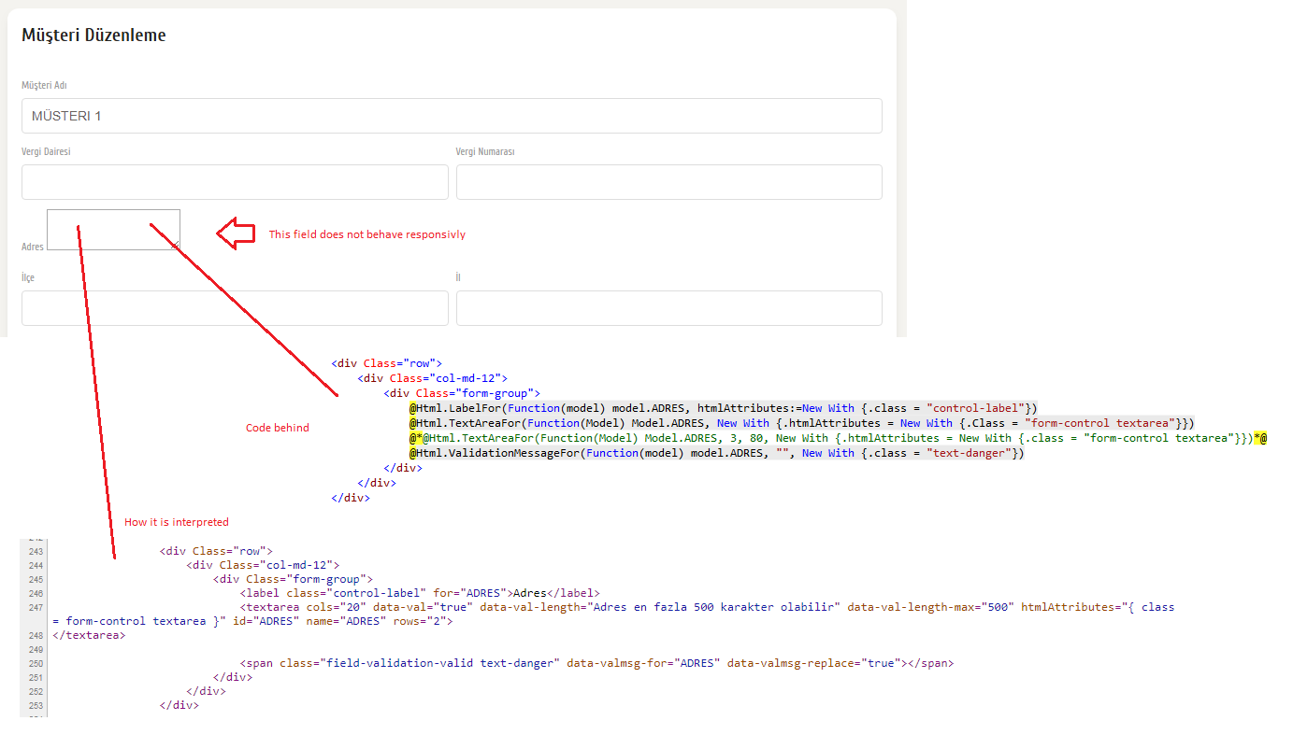Select the field-validation-valid span line
This screenshot has height=749, width=1293.
point(598,662)
